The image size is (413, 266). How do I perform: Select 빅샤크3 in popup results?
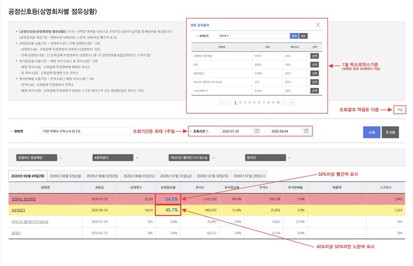click(x=314, y=82)
